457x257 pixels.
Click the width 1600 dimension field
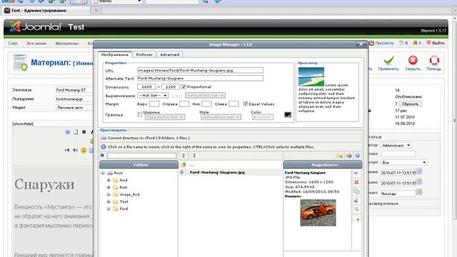(146, 87)
